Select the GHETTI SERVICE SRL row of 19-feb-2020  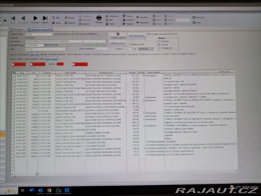[x=124, y=82]
